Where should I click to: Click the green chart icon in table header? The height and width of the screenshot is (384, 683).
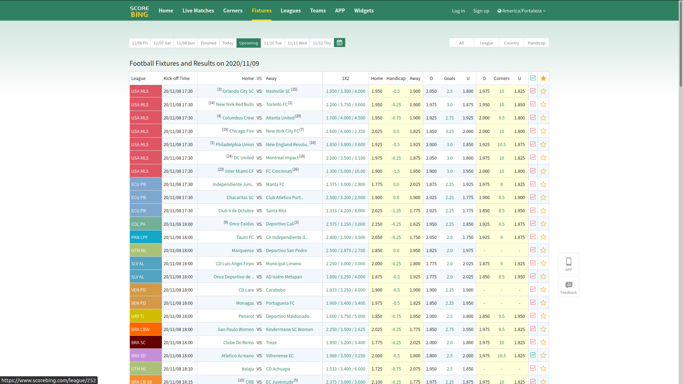[533, 78]
